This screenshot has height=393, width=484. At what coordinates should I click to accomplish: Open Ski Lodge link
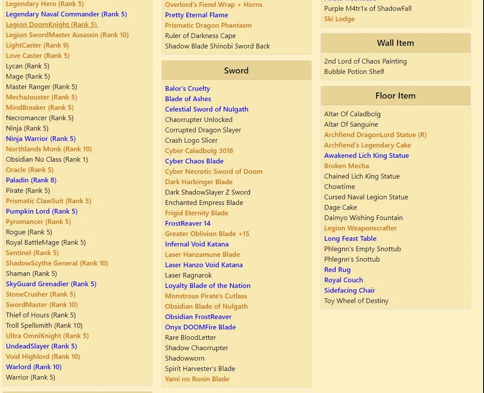pos(340,19)
